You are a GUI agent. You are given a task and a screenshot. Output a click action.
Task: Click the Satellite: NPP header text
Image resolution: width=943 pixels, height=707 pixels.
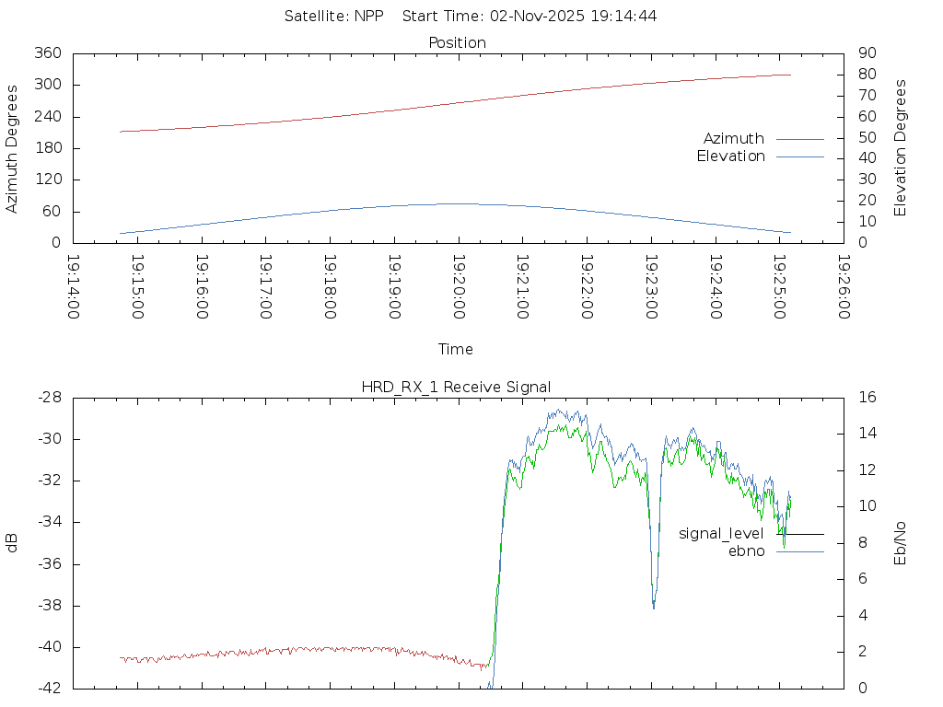(x=333, y=17)
